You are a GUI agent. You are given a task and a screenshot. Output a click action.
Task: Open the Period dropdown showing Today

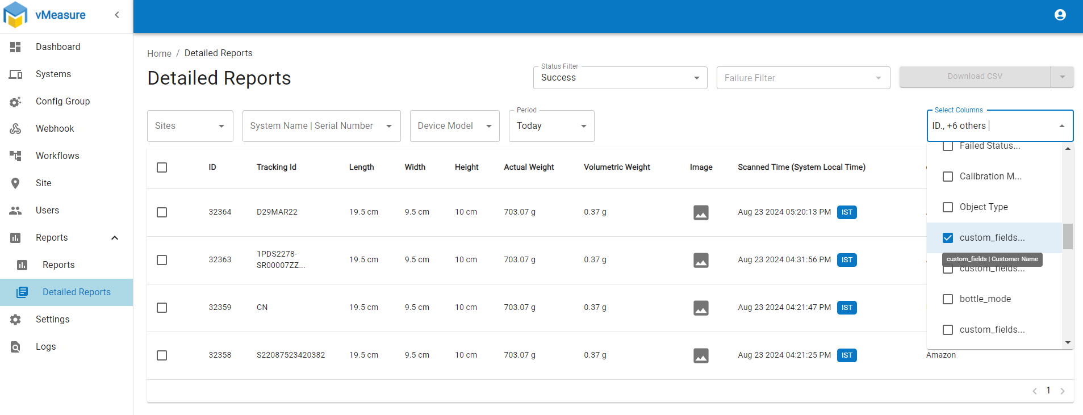click(551, 126)
